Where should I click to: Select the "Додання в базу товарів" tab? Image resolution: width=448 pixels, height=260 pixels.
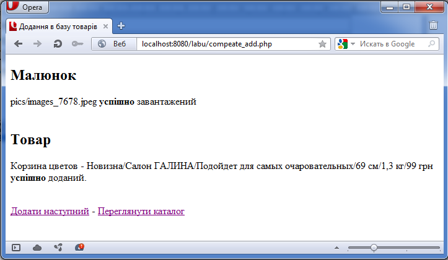coord(57,26)
